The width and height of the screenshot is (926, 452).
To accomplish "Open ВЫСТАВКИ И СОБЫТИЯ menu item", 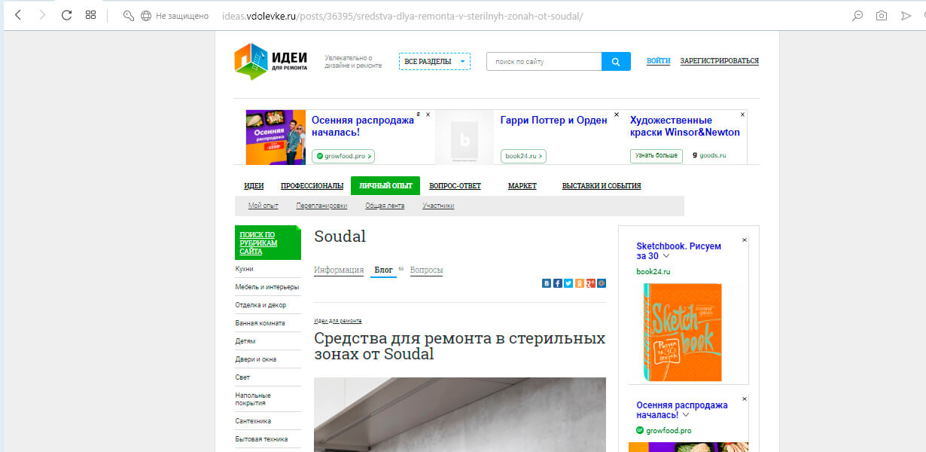I will [602, 186].
